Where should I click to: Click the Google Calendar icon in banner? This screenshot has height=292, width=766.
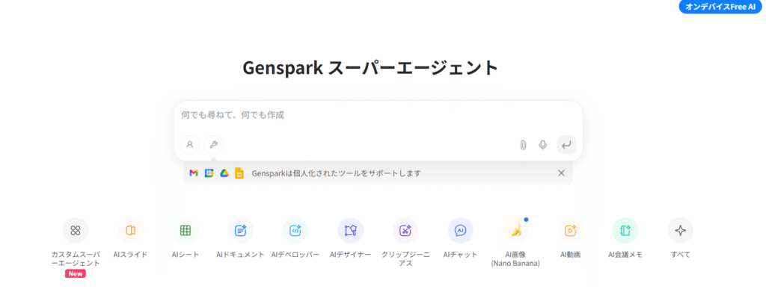pos(209,173)
